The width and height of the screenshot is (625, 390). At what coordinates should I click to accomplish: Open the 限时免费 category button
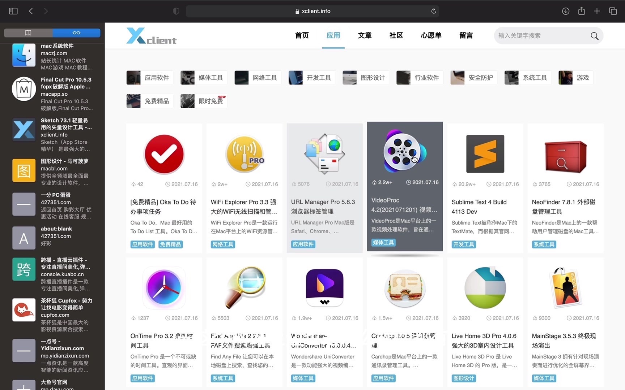pos(204,101)
